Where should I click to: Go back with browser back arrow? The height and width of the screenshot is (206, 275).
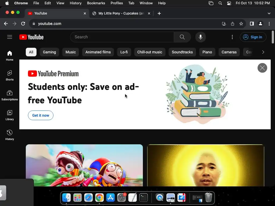pos(6,24)
